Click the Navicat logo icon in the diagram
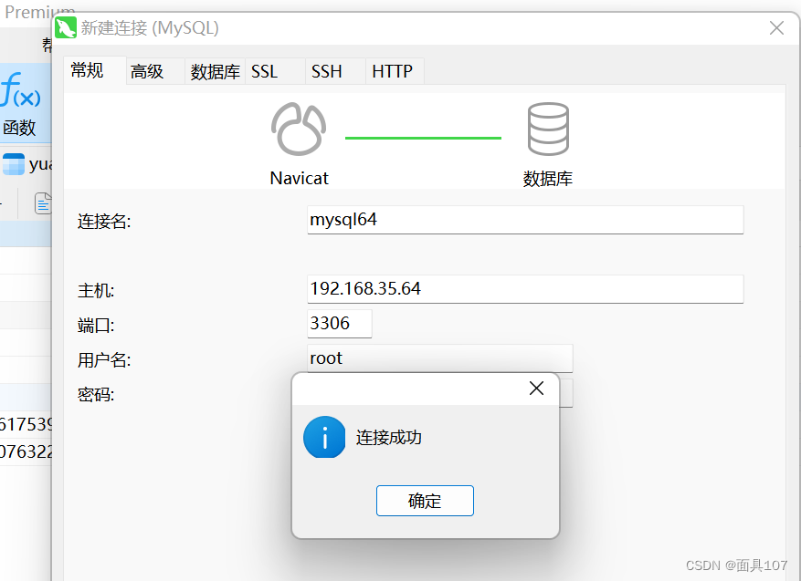This screenshot has height=581, width=801. tap(299, 129)
